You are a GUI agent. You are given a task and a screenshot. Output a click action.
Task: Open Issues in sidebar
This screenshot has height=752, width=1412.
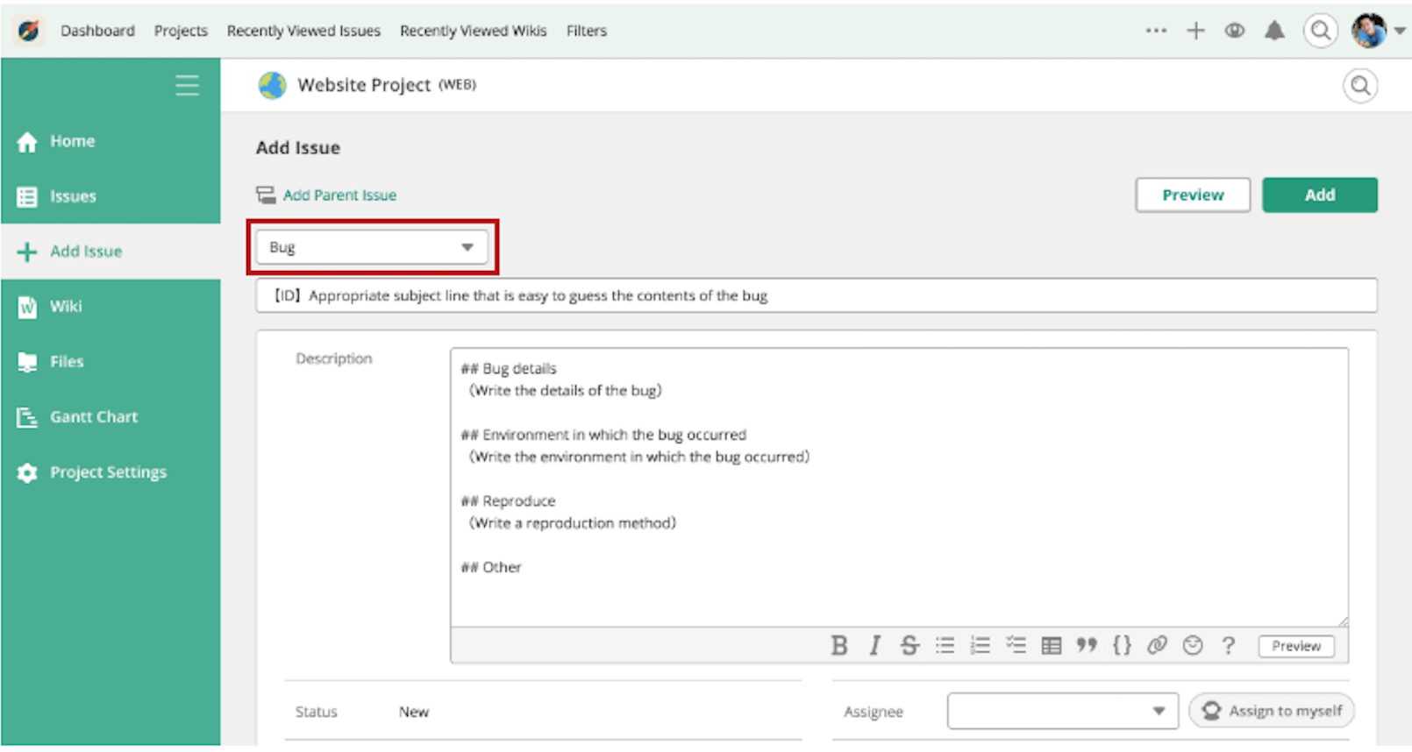pos(111,196)
